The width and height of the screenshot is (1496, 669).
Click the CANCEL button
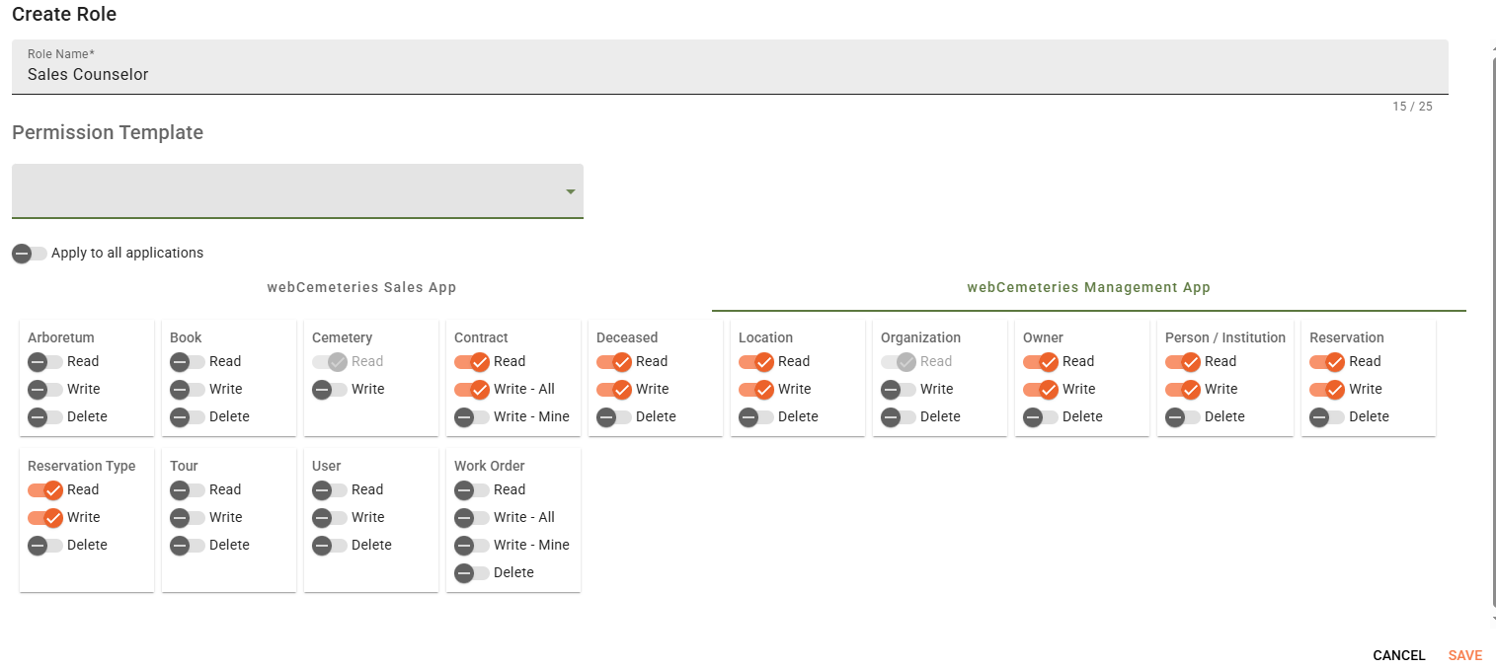[1398, 655]
